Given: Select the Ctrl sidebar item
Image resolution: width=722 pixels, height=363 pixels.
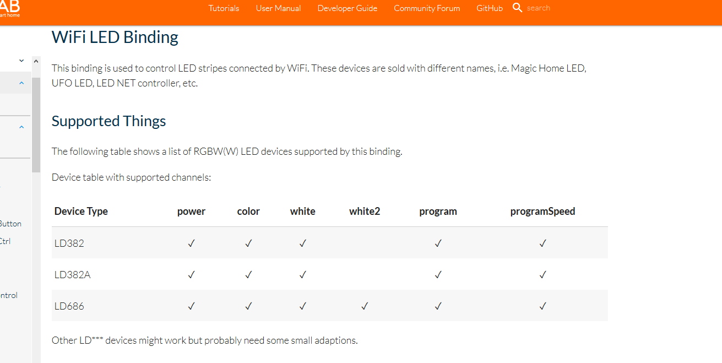Looking at the screenshot, I should pyautogui.click(x=6, y=241).
